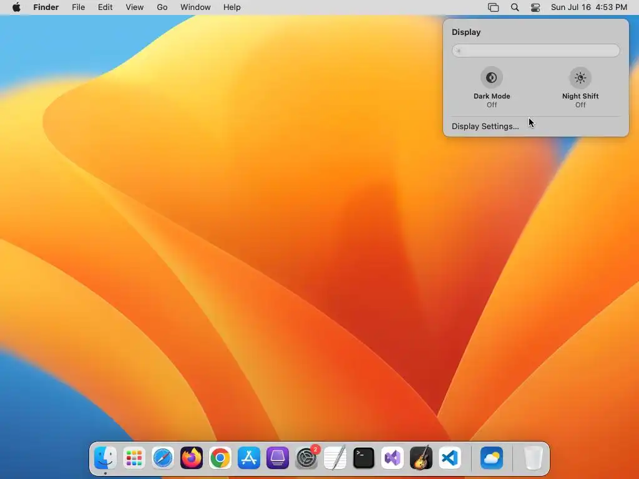This screenshot has width=639, height=479.
Task: Open the Help menu
Action: pos(232,7)
